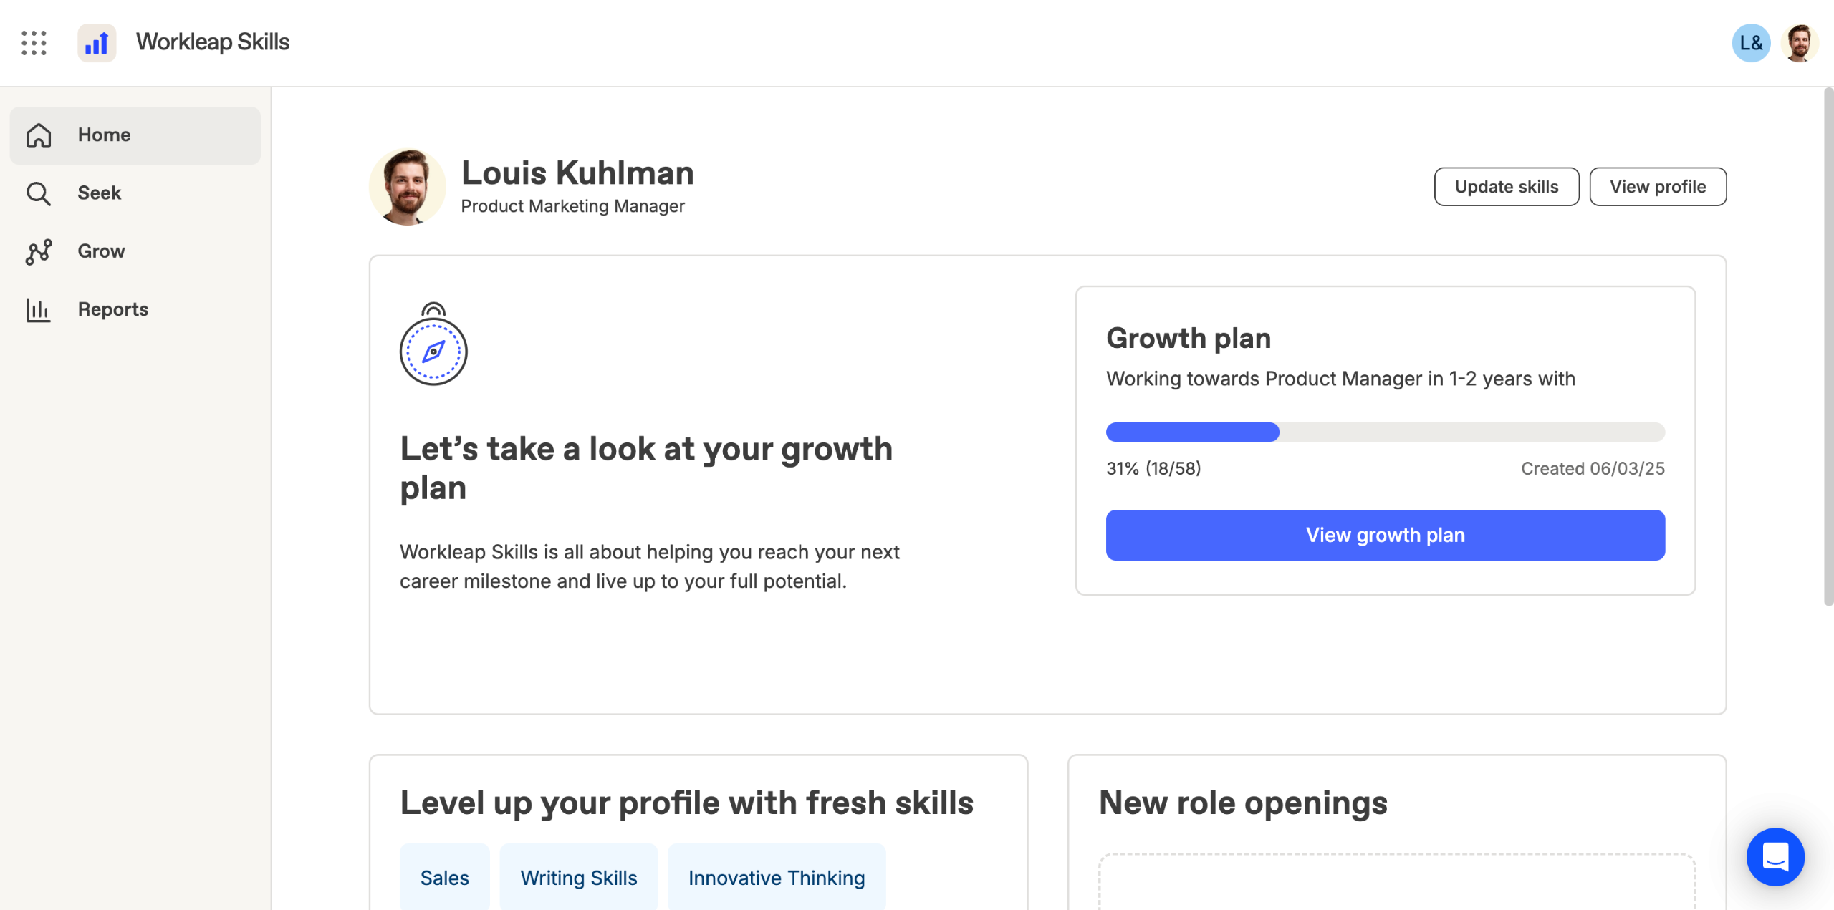Select Grow in the navigation

101,251
